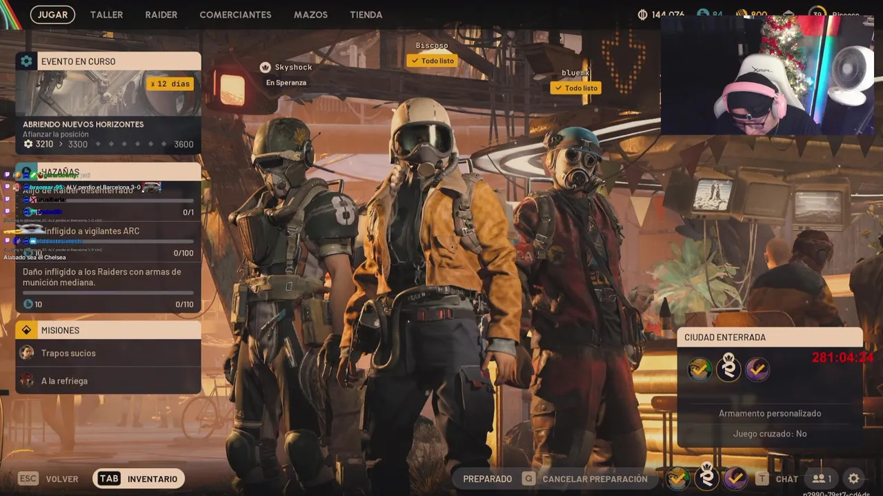Screen dimensions: 883x496
Task: Open the MISIONES panel header
Action: 108,330
